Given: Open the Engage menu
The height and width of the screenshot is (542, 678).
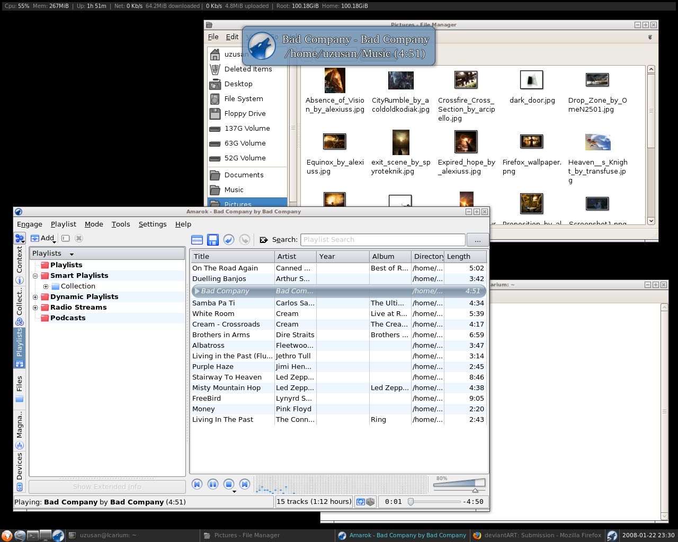Looking at the screenshot, I should click(30, 224).
